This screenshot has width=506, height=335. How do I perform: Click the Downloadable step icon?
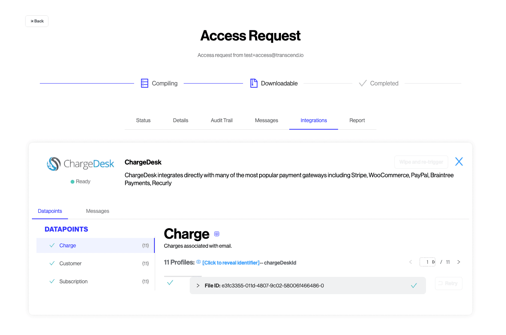point(254,83)
